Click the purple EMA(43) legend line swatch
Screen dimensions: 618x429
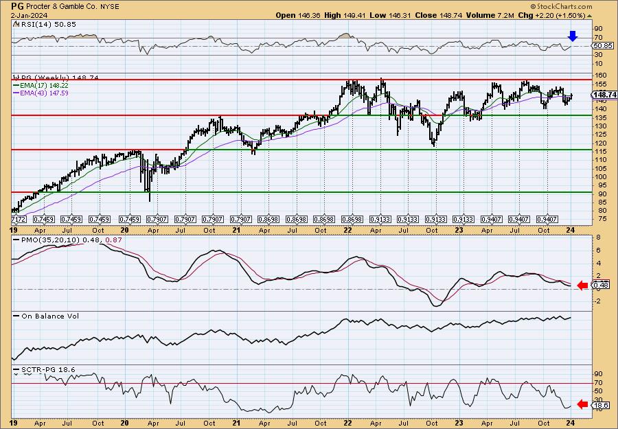(x=16, y=93)
